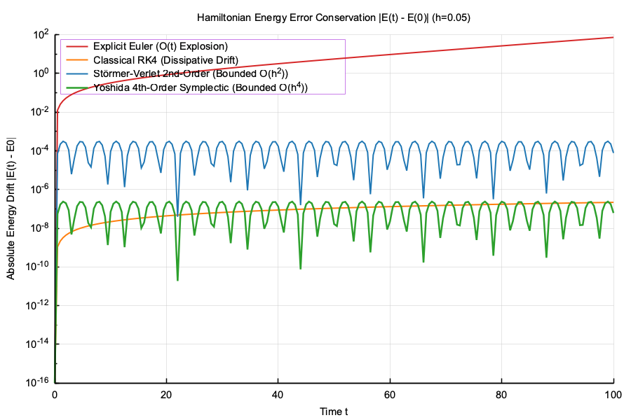Click the x-axis tick label 40
Image resolution: width=631 pixels, height=420 pixels.
pos(278,395)
